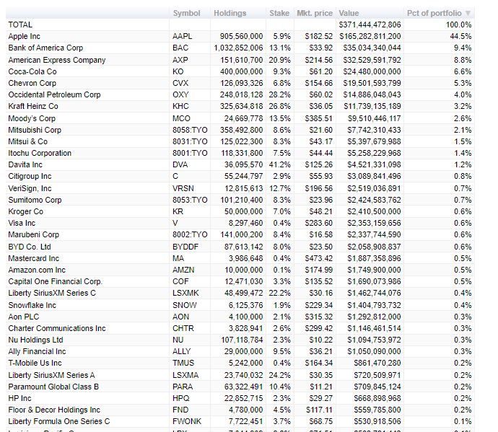Select Liberty Formula One Series C name

click(x=59, y=421)
